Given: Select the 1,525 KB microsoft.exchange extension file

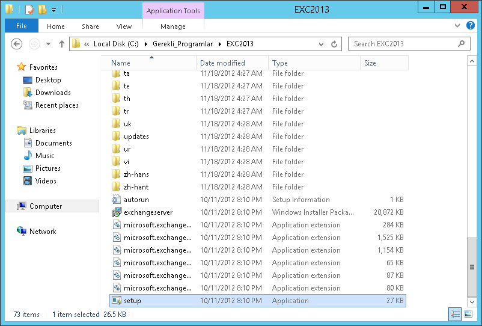Looking at the screenshot, I should tap(258, 237).
